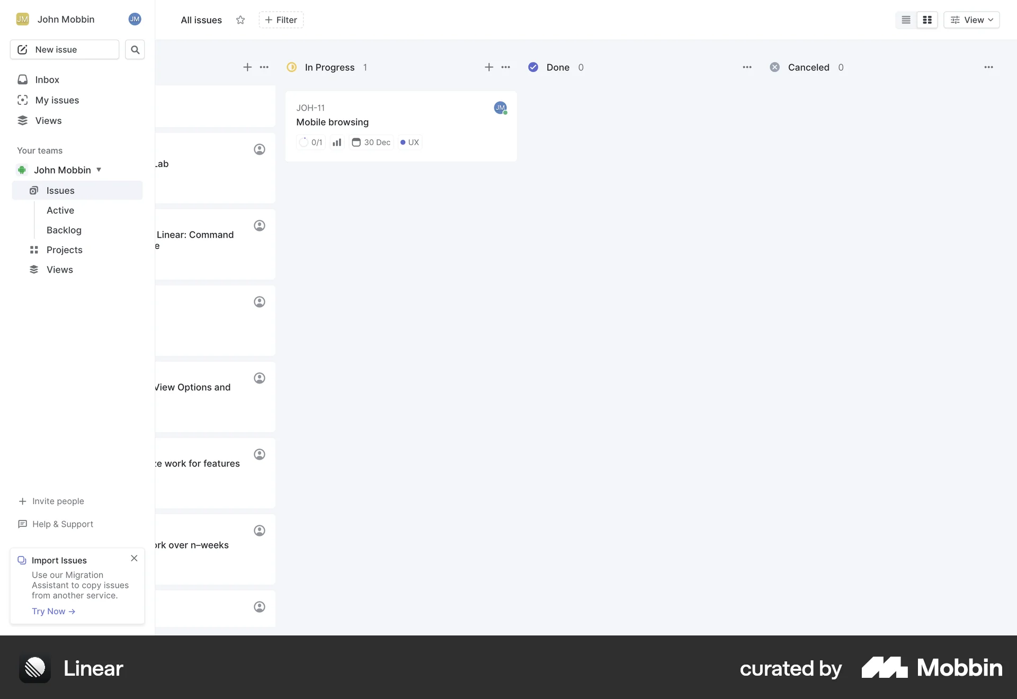Select My issues in the sidebar

pyautogui.click(x=57, y=100)
